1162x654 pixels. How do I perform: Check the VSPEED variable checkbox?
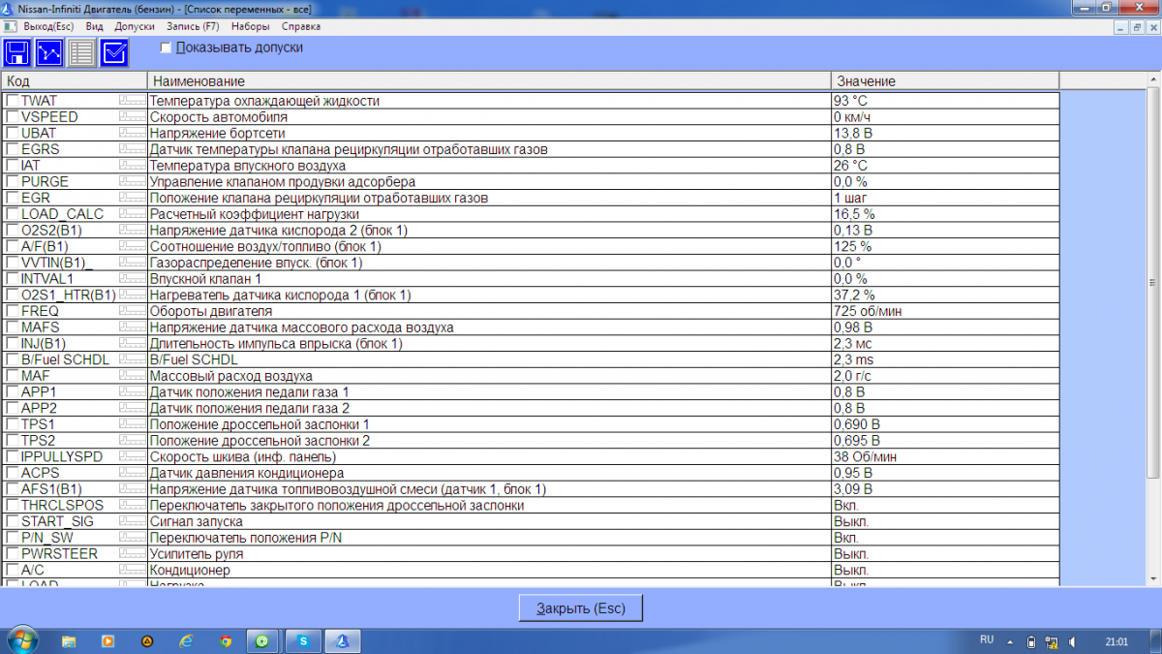pos(12,116)
